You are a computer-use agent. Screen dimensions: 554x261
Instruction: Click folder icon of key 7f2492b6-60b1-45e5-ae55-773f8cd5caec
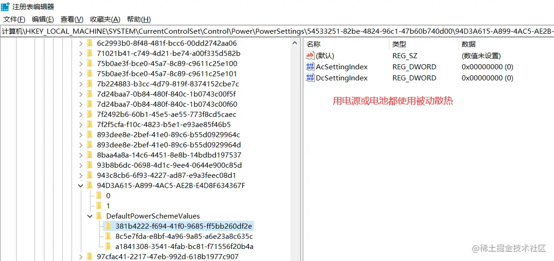coord(90,114)
